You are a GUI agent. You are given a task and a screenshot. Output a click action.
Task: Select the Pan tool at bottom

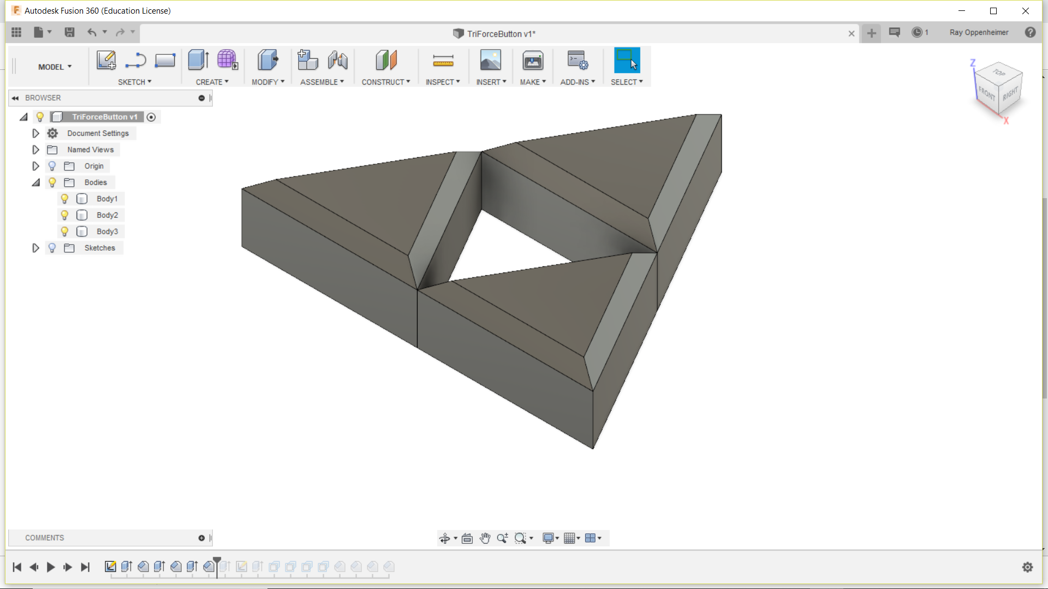click(485, 538)
